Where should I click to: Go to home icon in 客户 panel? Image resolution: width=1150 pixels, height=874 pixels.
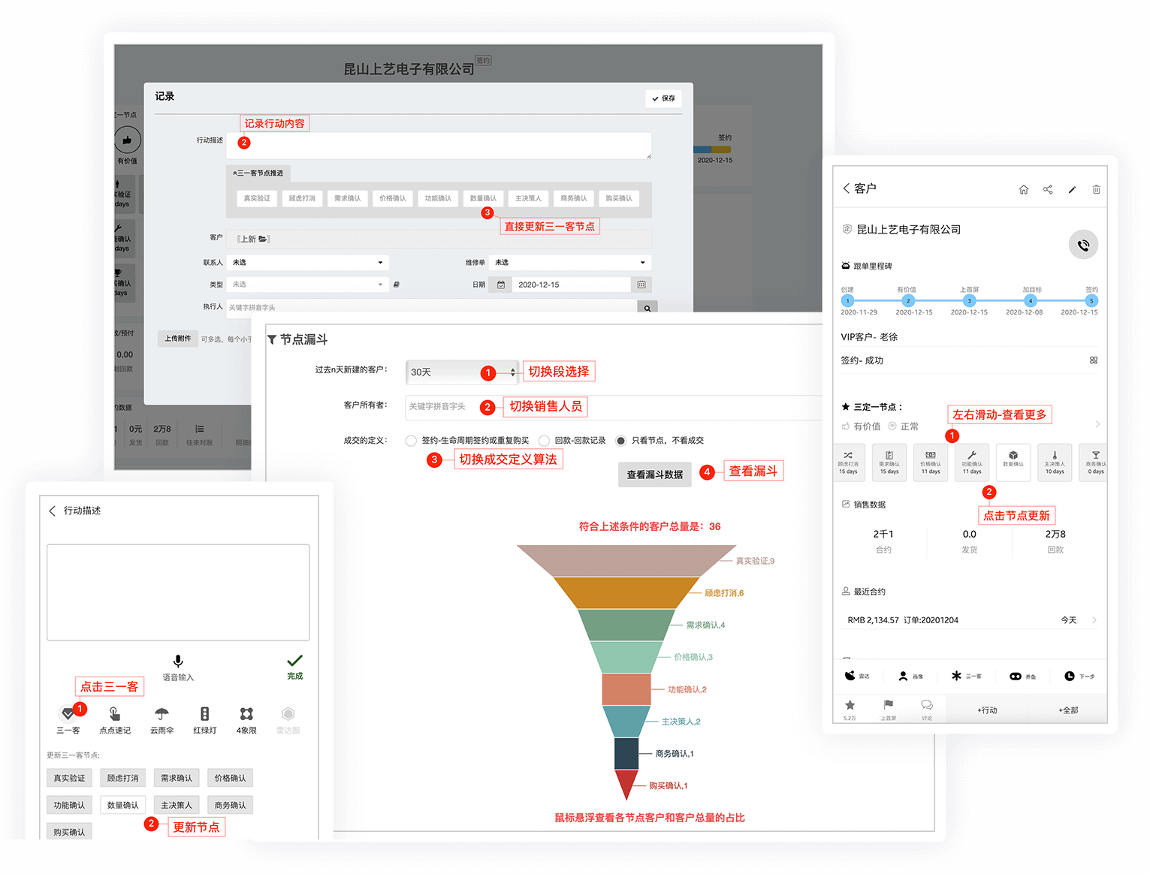[1023, 190]
